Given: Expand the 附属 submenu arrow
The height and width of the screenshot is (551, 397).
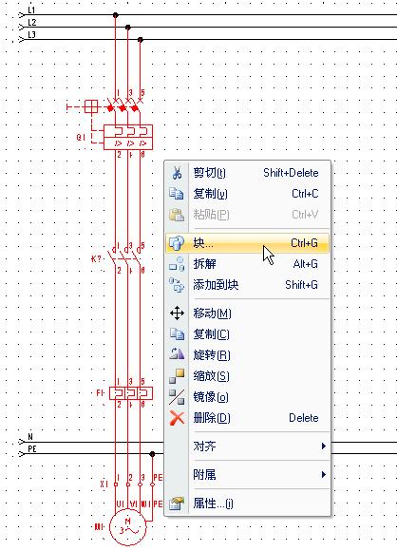Looking at the screenshot, I should coord(324,474).
